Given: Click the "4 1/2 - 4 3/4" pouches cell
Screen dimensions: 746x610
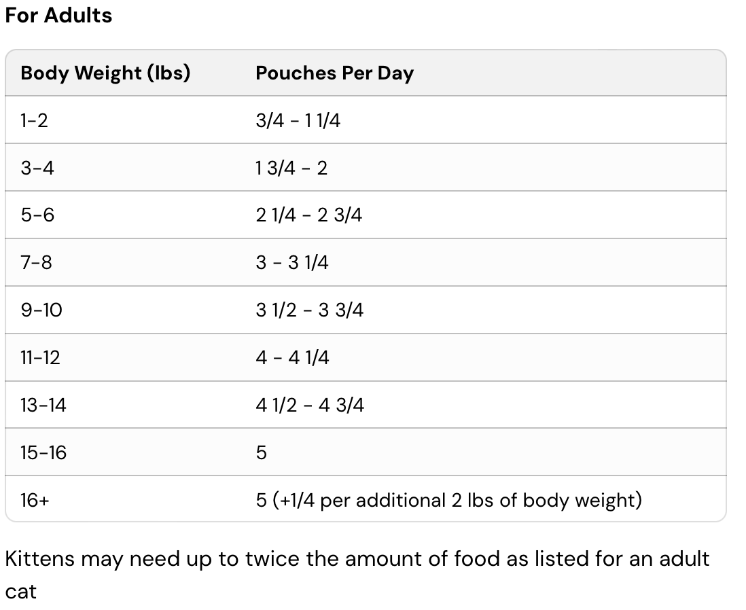Looking at the screenshot, I should [310, 405].
